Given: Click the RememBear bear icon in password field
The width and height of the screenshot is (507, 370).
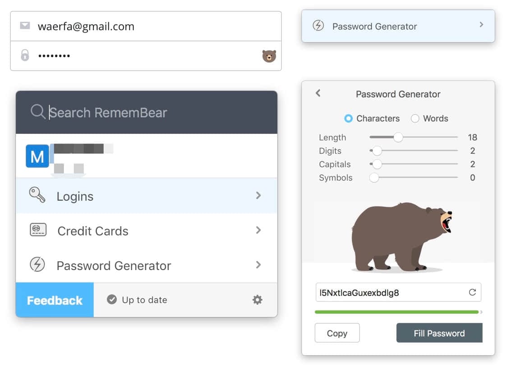Looking at the screenshot, I should (x=269, y=56).
